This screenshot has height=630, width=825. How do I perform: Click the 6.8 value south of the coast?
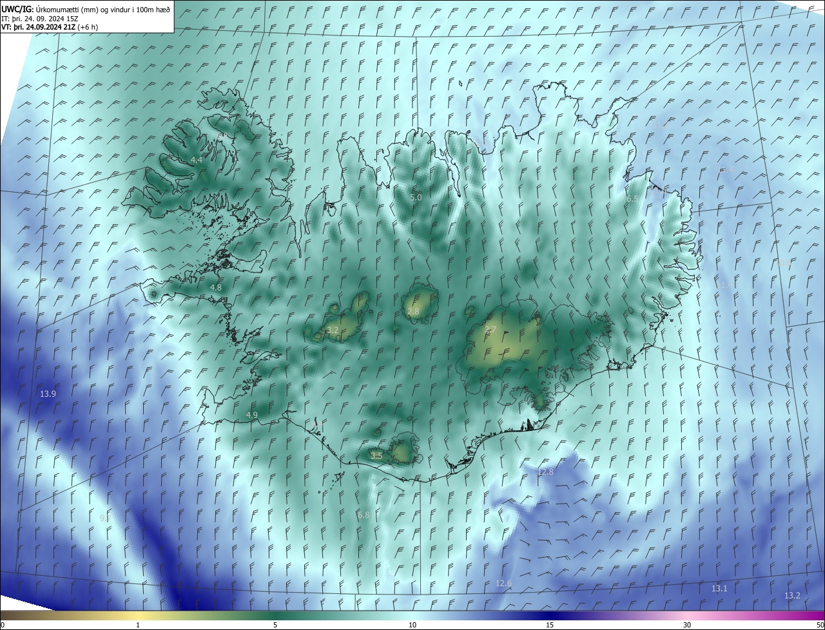tap(364, 515)
